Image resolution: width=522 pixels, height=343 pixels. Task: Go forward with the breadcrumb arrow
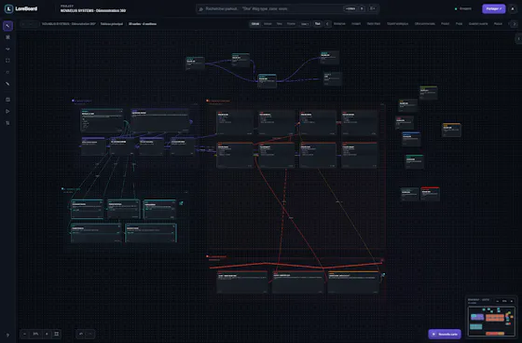(33, 24)
